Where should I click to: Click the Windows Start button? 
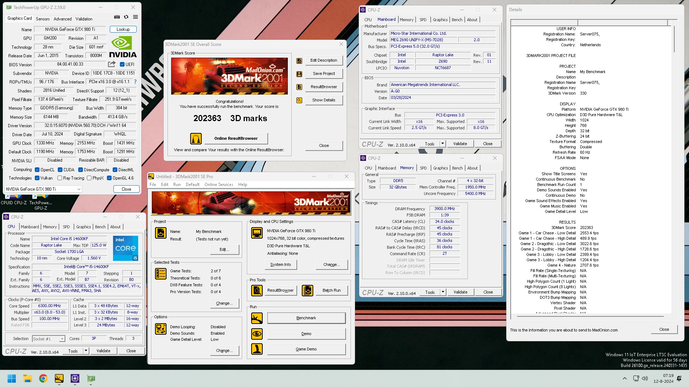11,378
